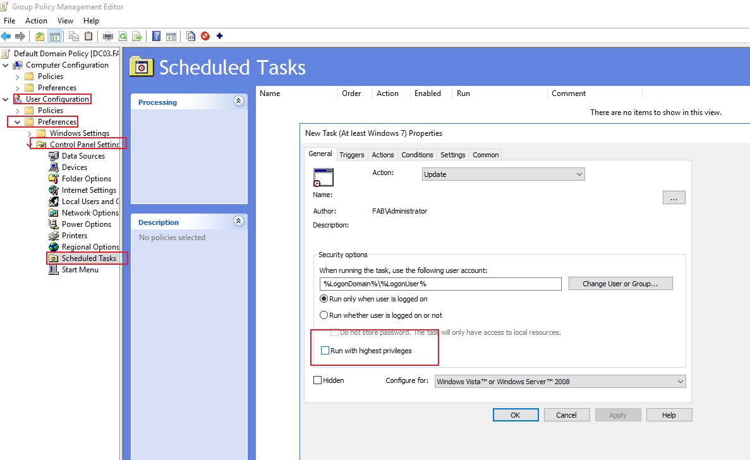Viewport: 750px width, 460px height.
Task: Open the Action menu
Action: click(x=37, y=21)
